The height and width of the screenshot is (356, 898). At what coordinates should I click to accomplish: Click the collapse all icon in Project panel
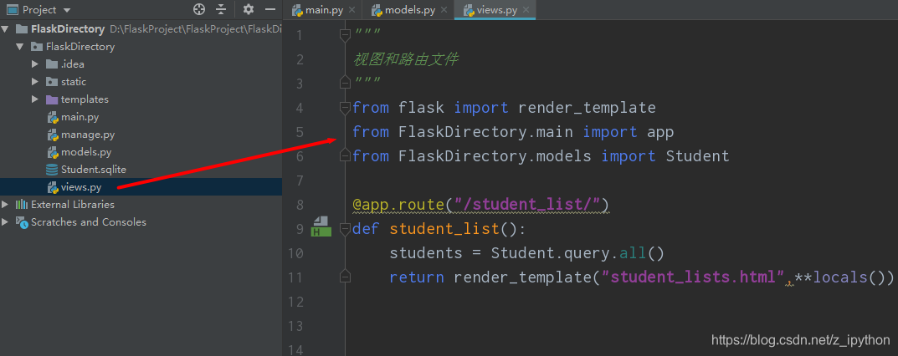tap(221, 9)
